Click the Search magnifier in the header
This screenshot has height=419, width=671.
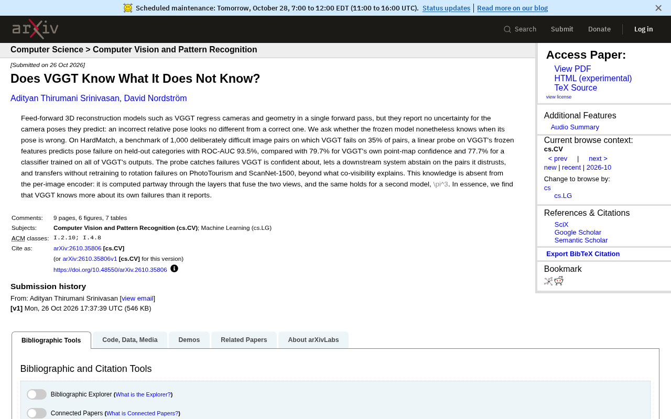point(507,29)
